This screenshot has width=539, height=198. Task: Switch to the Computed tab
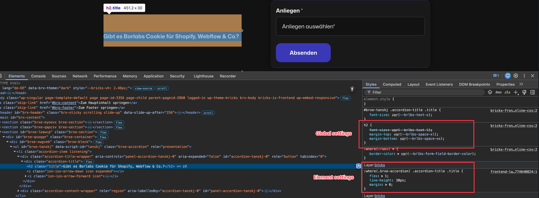coord(392,84)
